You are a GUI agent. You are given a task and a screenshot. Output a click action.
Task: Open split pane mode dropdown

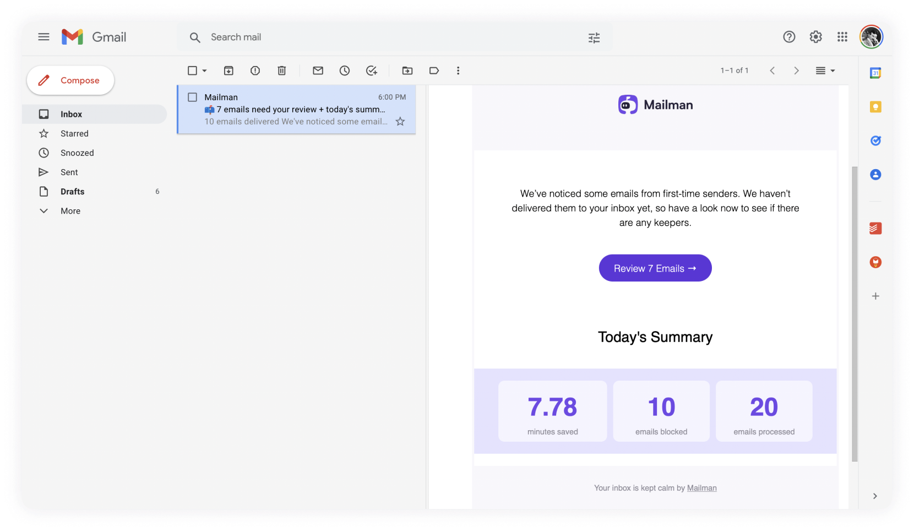click(825, 71)
